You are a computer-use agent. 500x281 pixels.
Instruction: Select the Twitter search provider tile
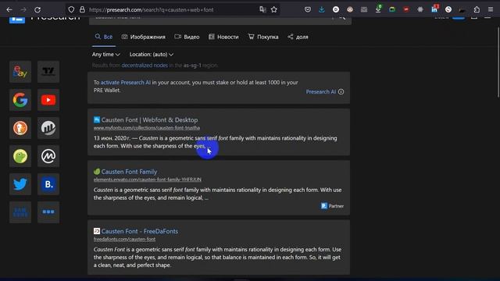[20, 184]
